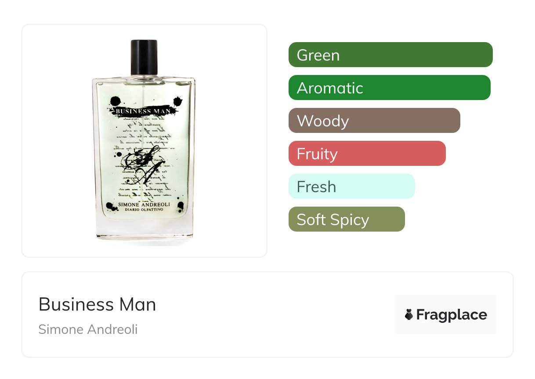Click the Fragplace wordmark text
535x379 pixels.
click(x=452, y=315)
